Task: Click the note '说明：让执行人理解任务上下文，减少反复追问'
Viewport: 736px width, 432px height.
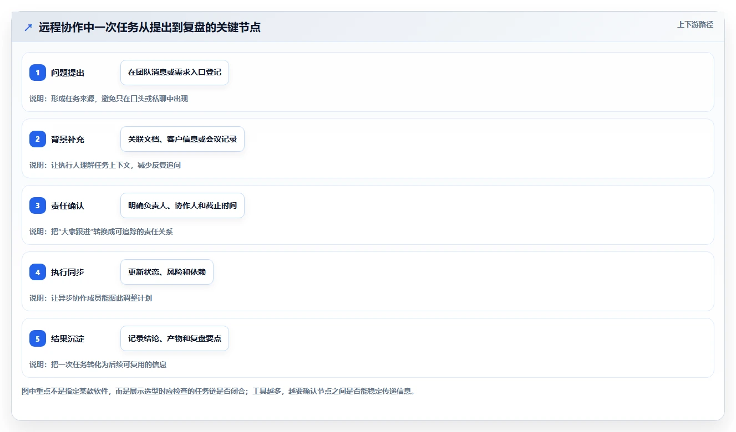Action: click(x=105, y=165)
